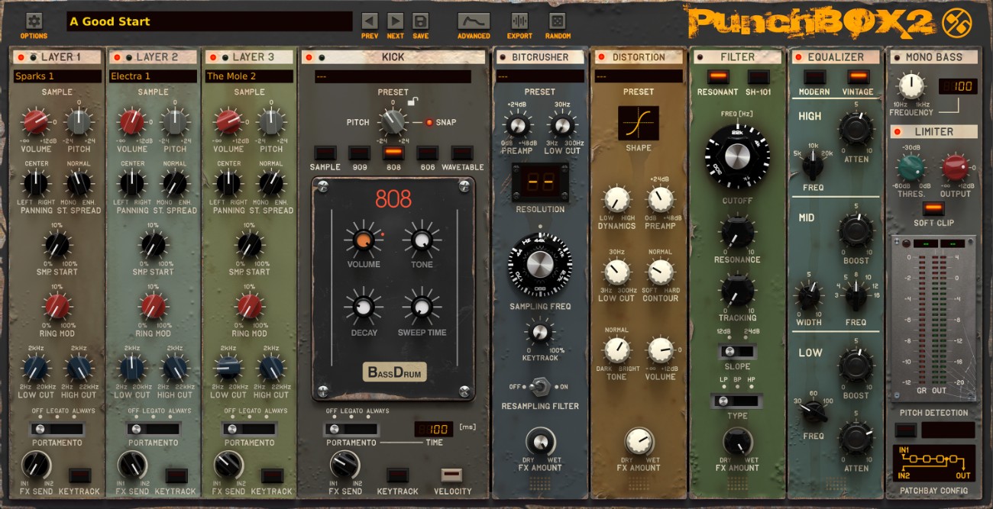Open the Layer 2 sample selector Electra 1
The image size is (993, 509).
click(x=153, y=76)
